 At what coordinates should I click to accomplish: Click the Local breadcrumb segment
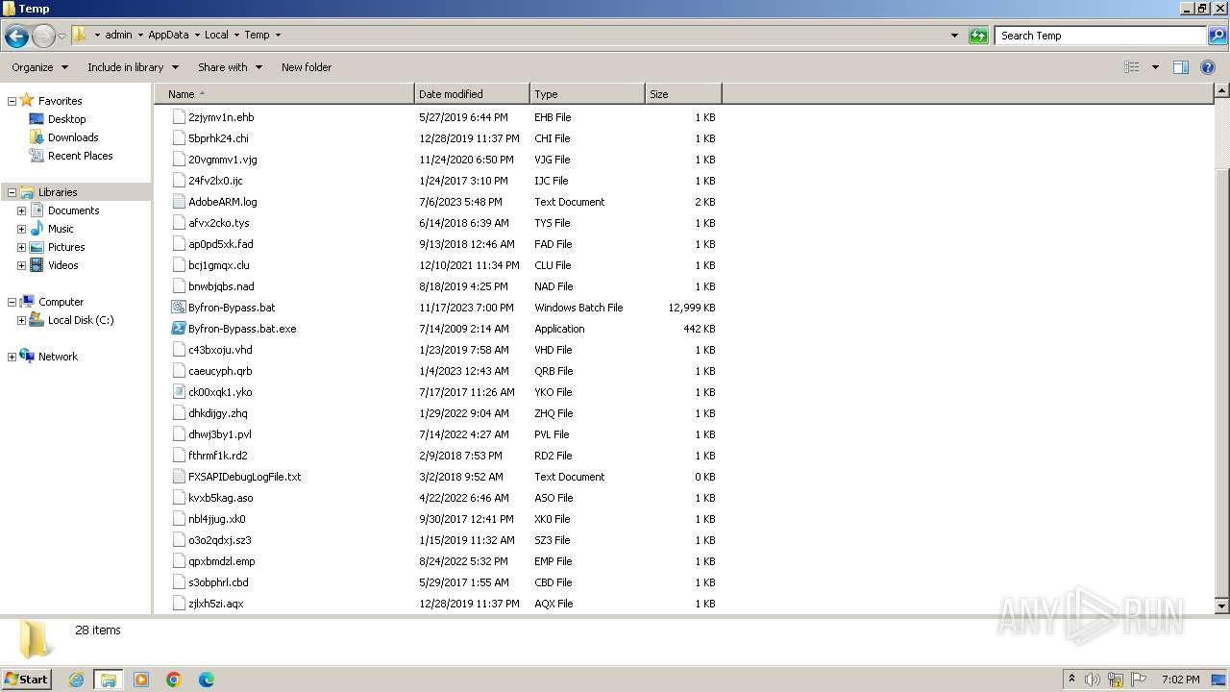[216, 35]
